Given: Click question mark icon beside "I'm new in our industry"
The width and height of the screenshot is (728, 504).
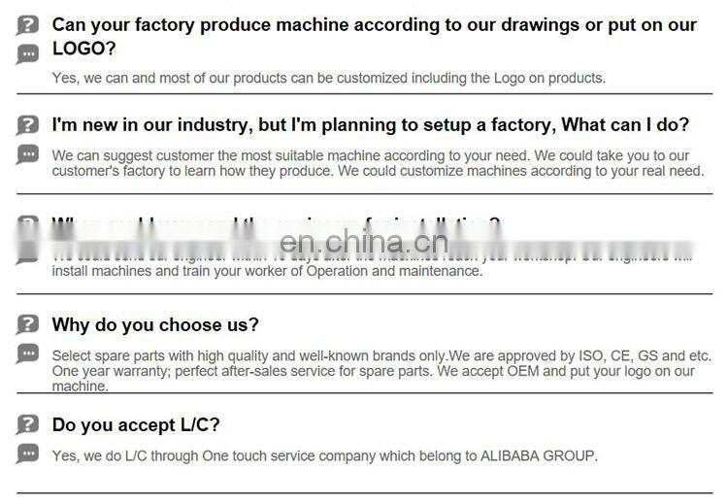Looking at the screenshot, I should click(28, 125).
